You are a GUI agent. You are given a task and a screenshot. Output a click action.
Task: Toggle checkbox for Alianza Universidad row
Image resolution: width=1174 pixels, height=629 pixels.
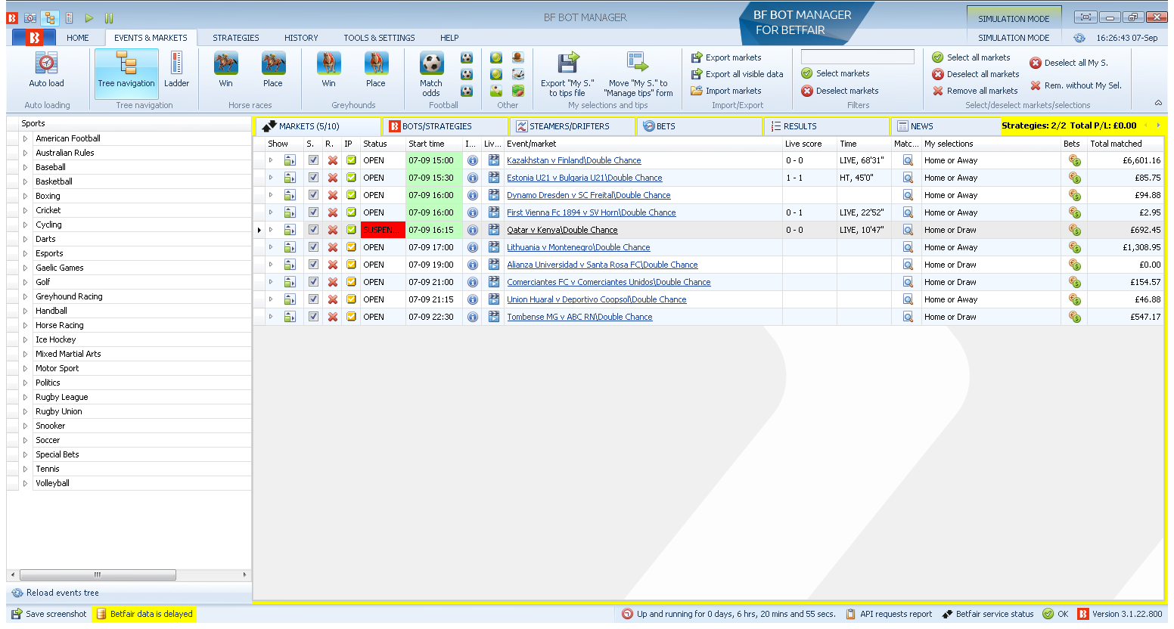click(x=313, y=265)
